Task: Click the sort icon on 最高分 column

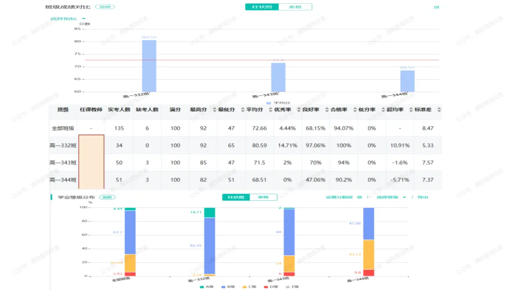Action: [216, 110]
